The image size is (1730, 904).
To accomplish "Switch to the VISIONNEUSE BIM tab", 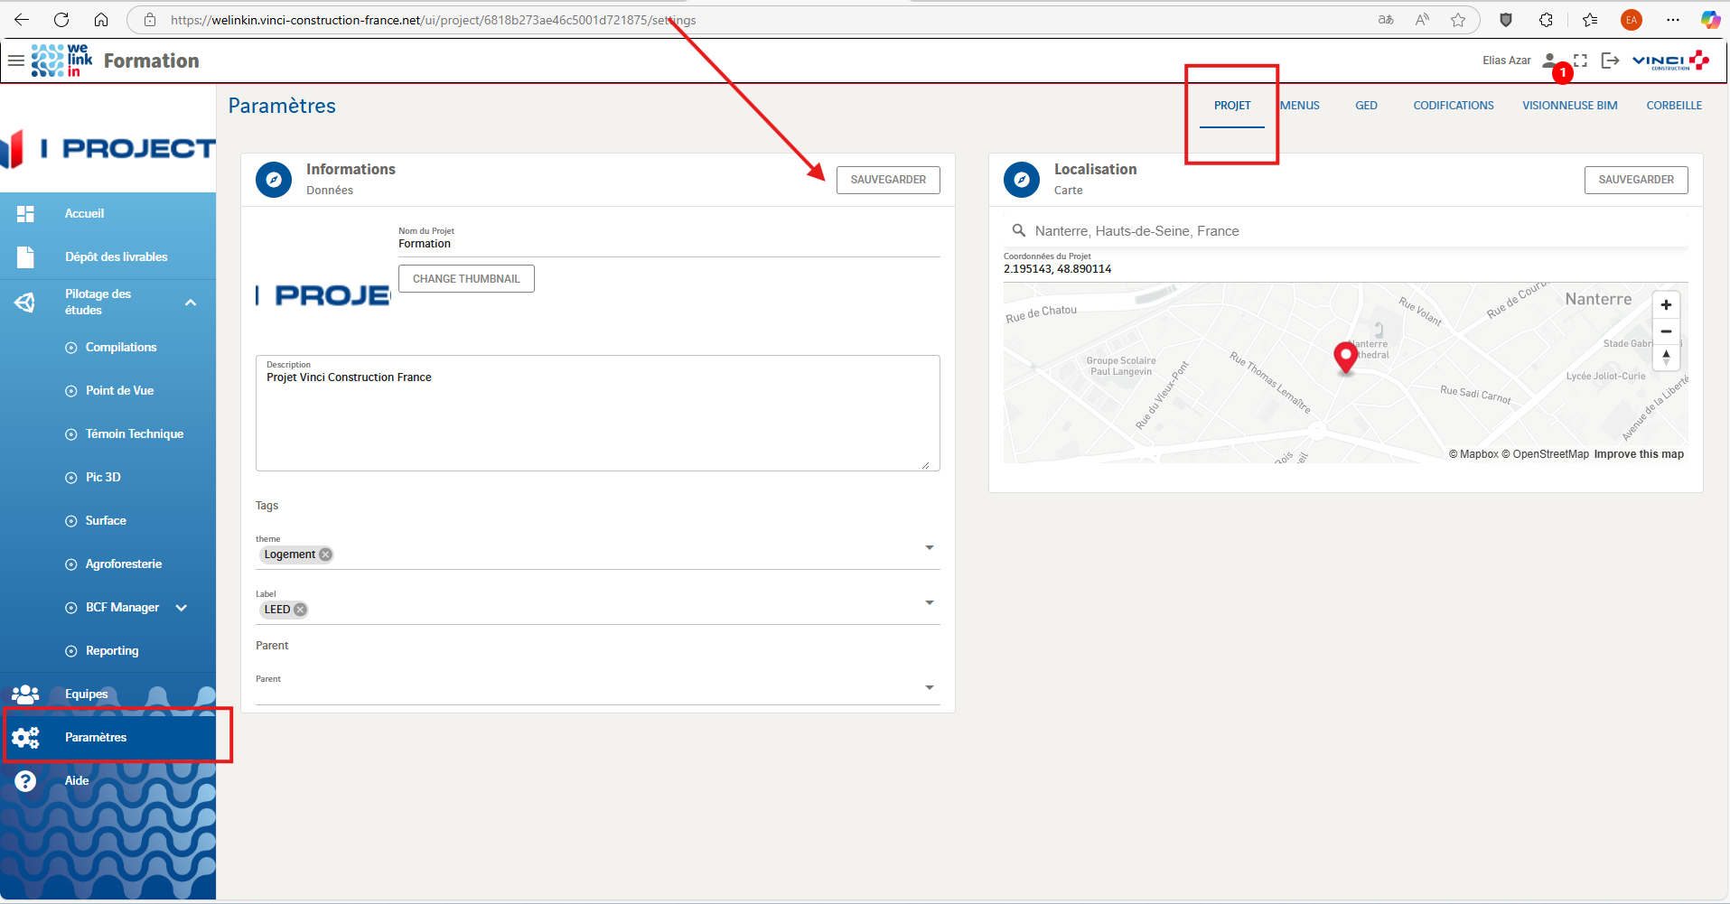I will [1569, 106].
